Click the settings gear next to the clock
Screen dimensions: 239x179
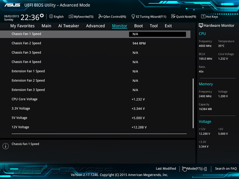(42, 16)
